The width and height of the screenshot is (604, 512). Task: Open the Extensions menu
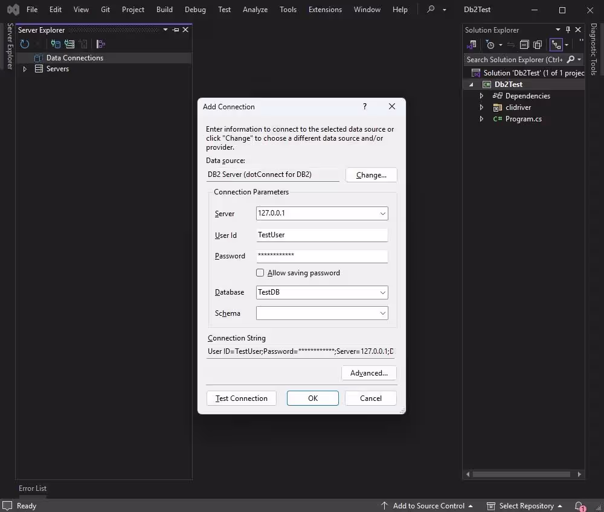325,10
